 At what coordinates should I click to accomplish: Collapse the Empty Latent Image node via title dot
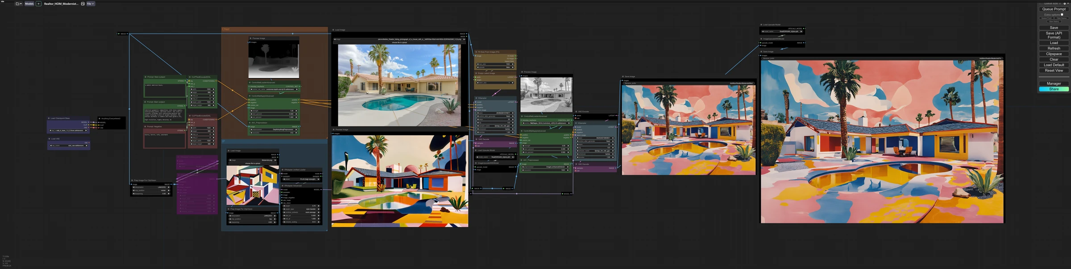click(476, 73)
